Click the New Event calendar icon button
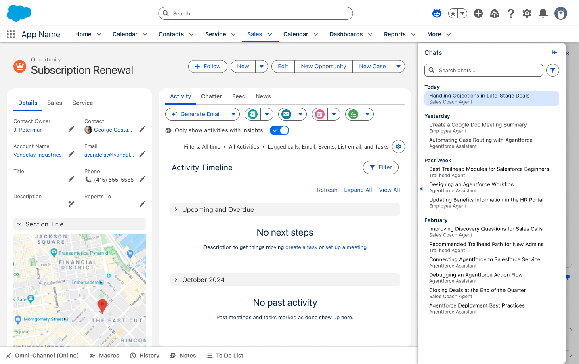 coord(320,114)
